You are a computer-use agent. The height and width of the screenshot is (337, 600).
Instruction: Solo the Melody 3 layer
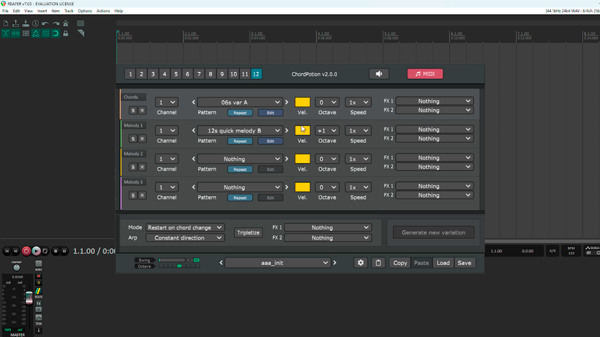click(x=133, y=195)
